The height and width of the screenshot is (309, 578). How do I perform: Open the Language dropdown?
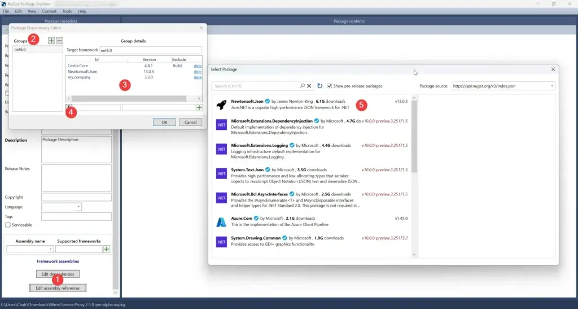pyautogui.click(x=78, y=207)
